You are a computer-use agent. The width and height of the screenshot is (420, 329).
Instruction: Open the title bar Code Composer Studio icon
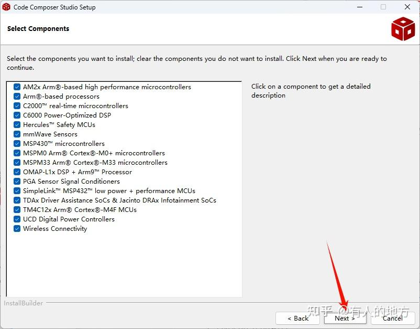coord(6,7)
